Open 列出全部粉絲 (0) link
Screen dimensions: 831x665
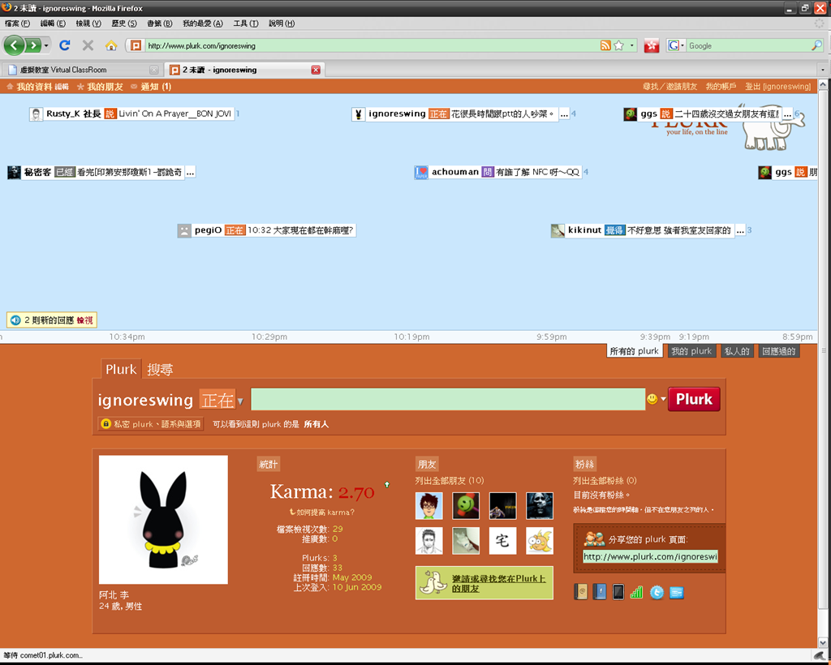tap(605, 481)
